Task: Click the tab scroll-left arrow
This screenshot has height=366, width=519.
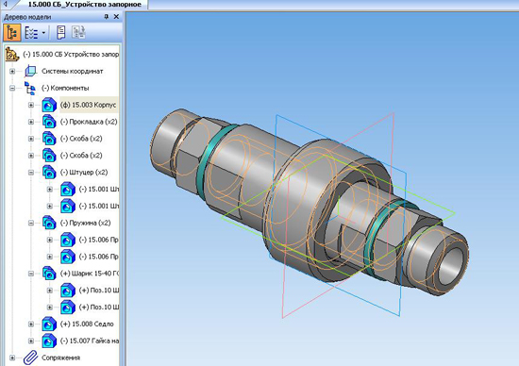Action: click(x=6, y=5)
